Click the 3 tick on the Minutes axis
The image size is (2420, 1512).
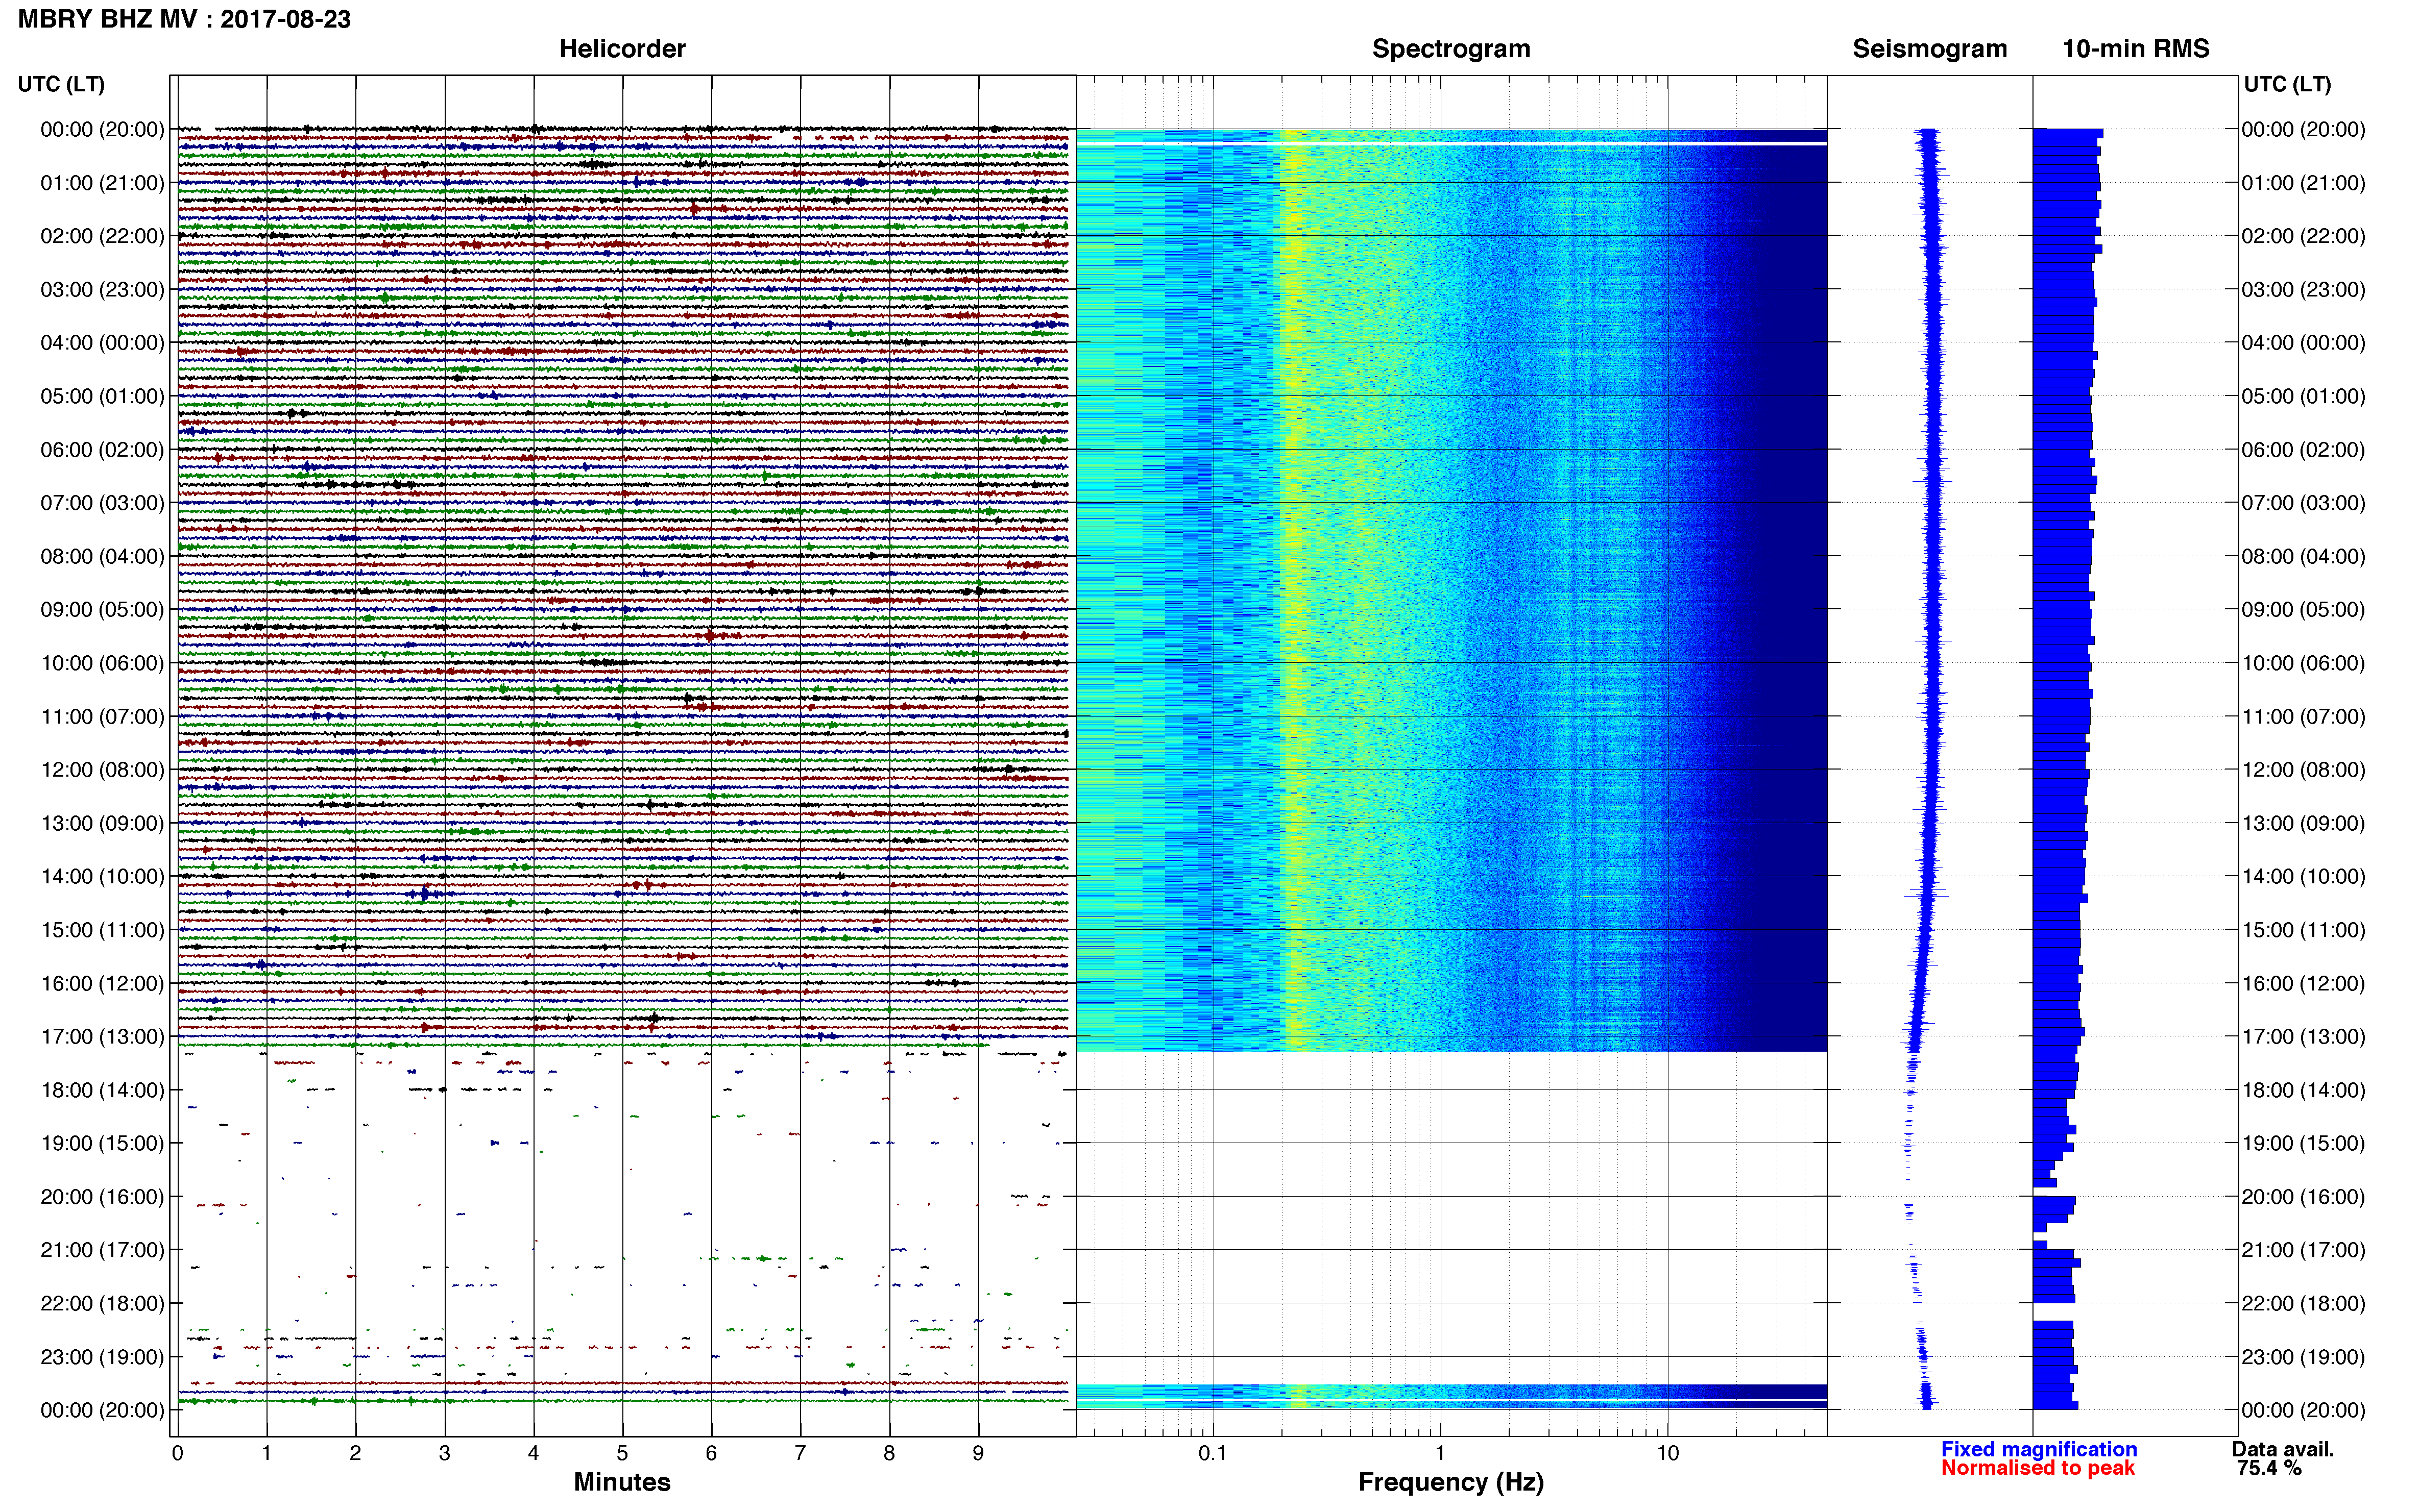coord(444,1453)
